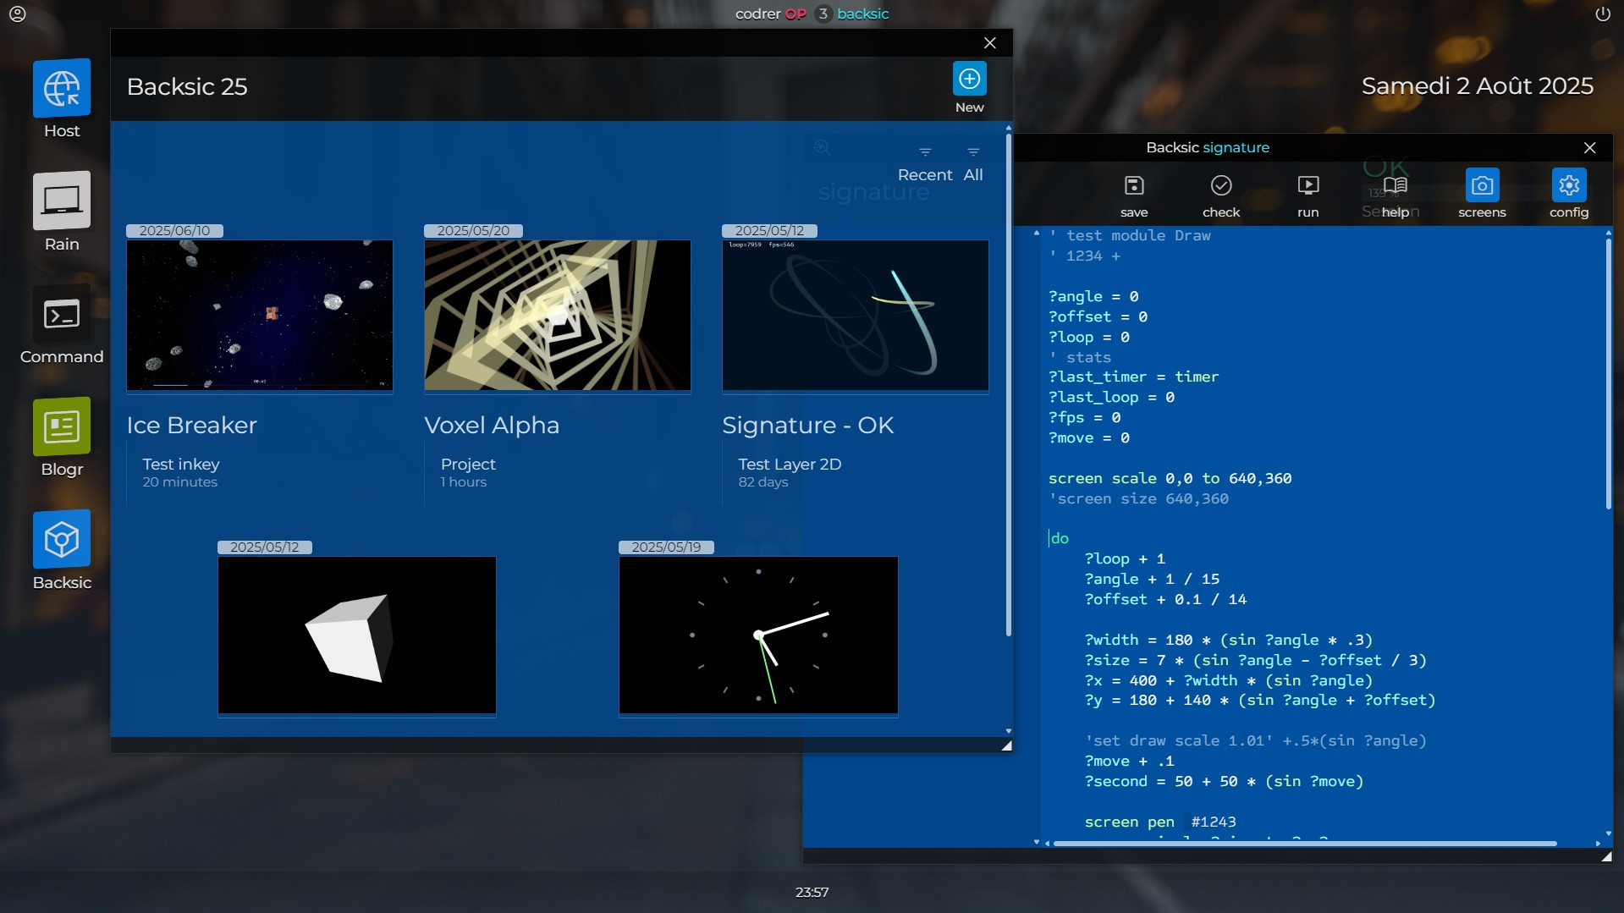Filter projects by Recent
This screenshot has height=913, width=1624.
point(924,174)
